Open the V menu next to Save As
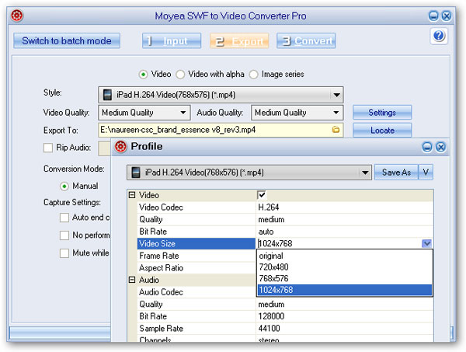This screenshot has width=466, height=352. coord(426,173)
